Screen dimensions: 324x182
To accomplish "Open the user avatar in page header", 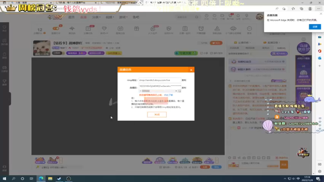I will [259, 17].
